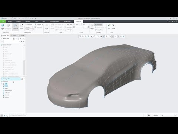
Task: Open the Shapes primitive gallery
Action: coord(3,27)
